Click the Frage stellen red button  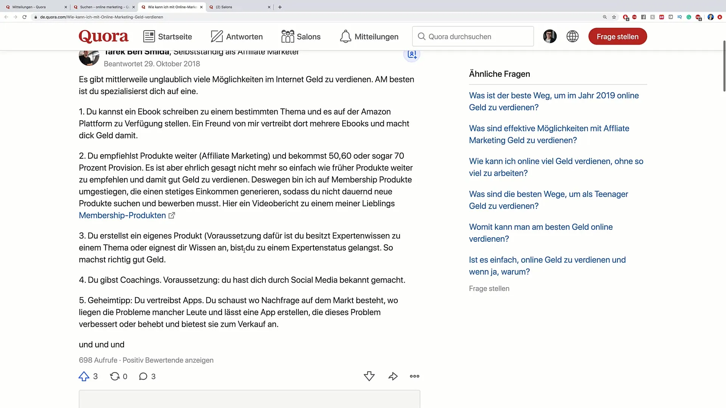617,36
